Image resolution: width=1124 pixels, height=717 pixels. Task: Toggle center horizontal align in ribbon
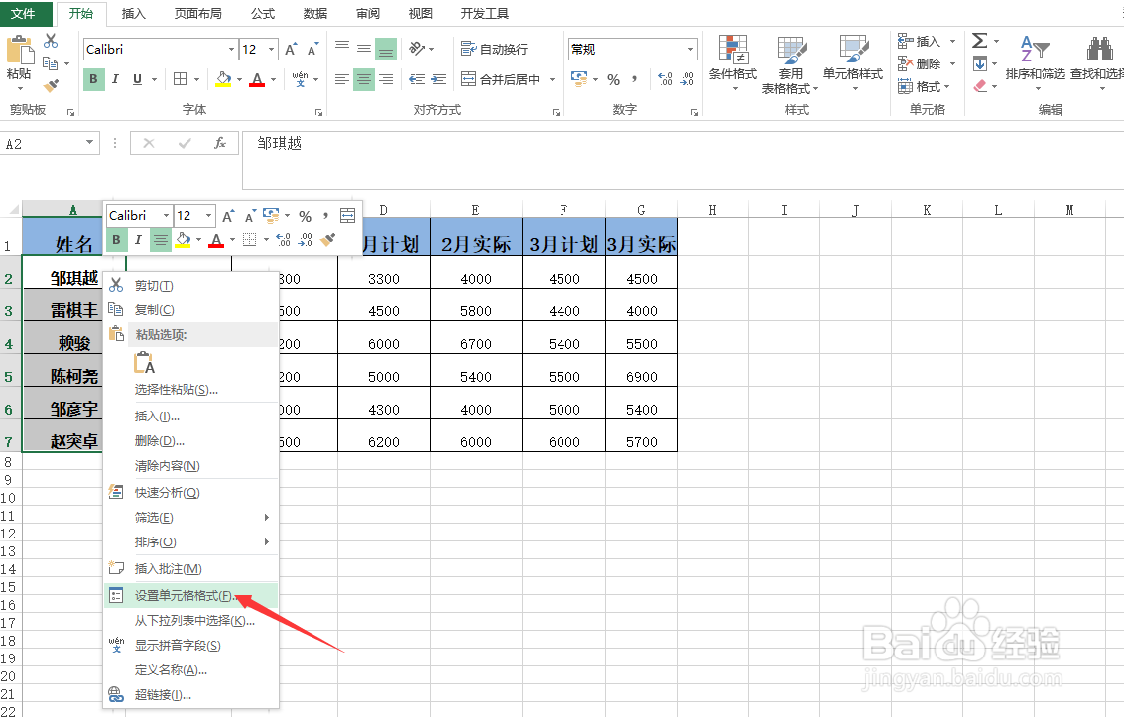pos(364,79)
